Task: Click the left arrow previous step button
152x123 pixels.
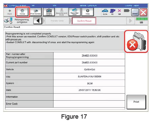Action: (x=38, y=21)
